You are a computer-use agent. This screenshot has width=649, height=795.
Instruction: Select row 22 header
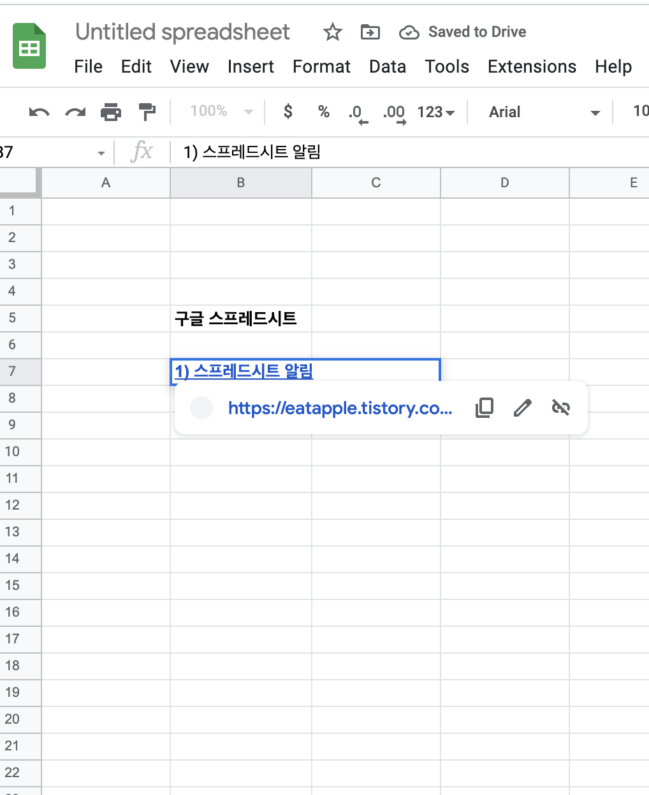coord(20,773)
